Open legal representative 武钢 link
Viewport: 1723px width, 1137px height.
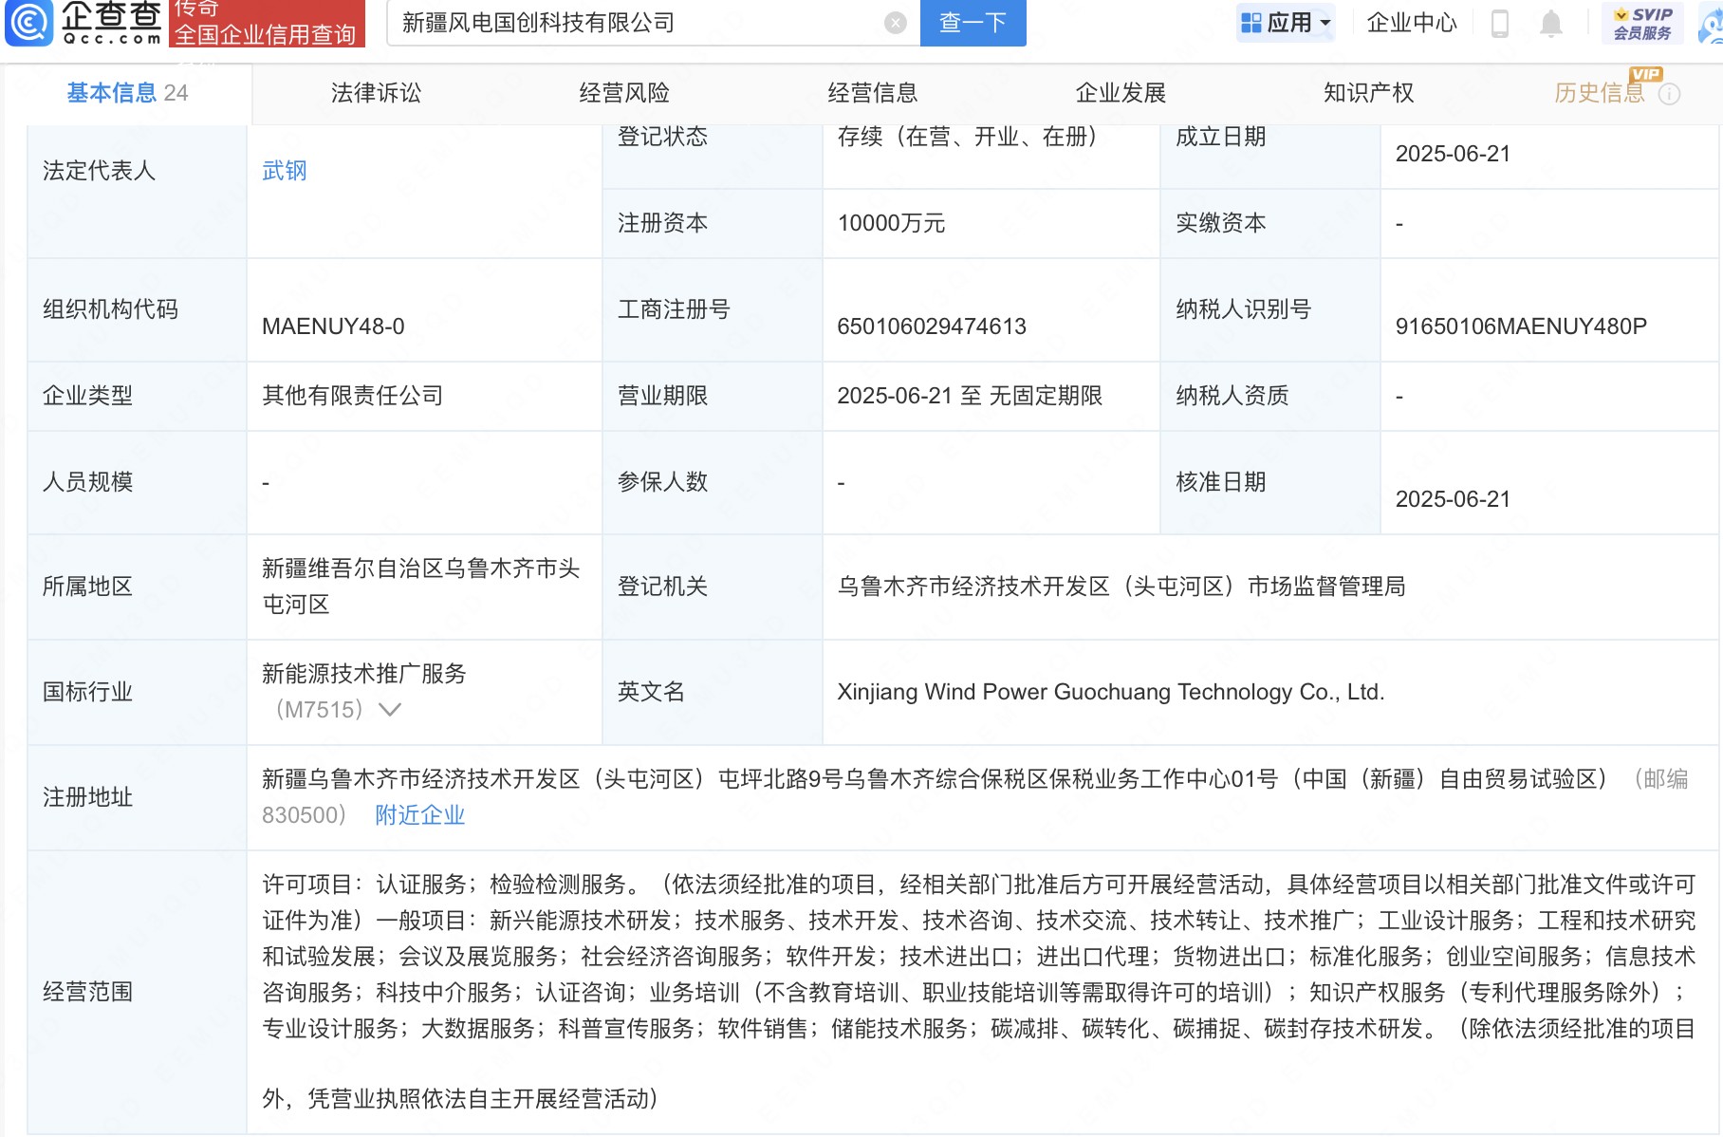click(285, 171)
